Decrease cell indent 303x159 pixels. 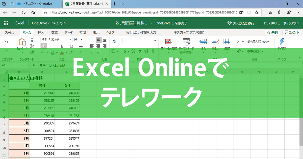(x=92, y=52)
